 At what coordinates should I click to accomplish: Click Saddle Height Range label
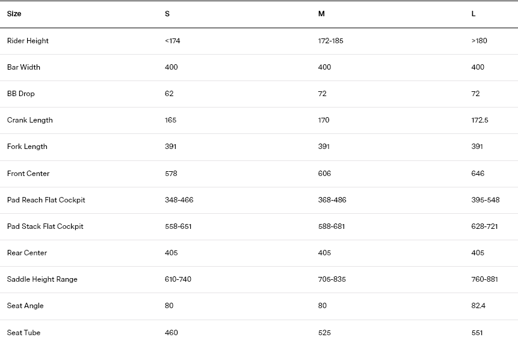point(42,279)
